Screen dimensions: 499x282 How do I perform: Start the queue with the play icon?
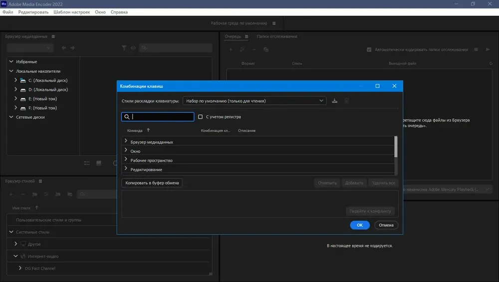[488, 49]
